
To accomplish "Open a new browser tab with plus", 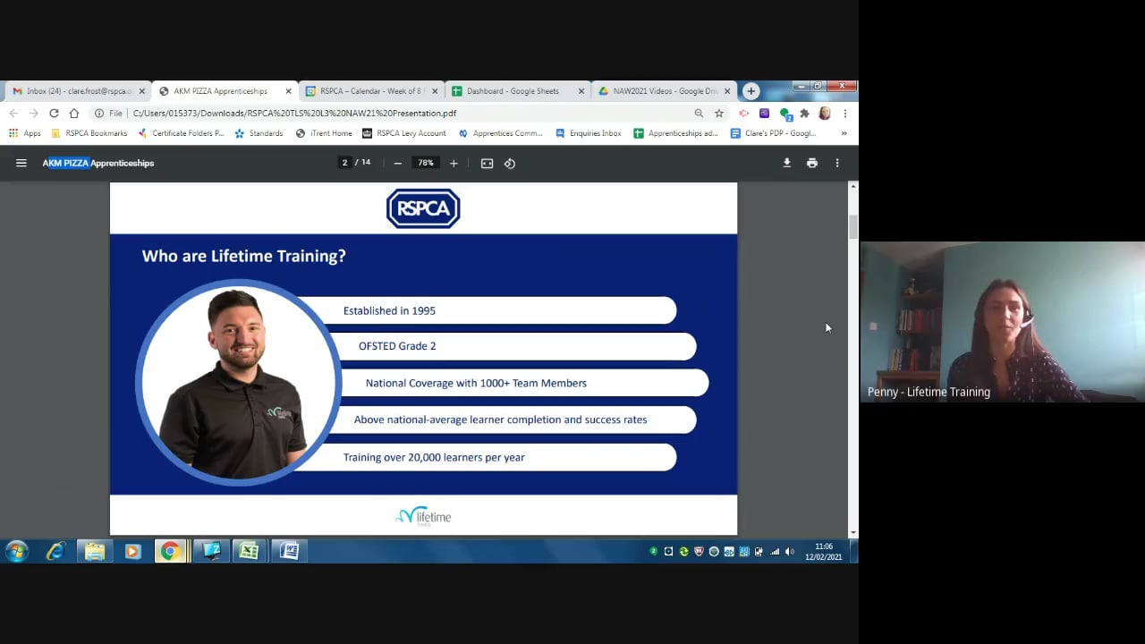I will click(751, 90).
